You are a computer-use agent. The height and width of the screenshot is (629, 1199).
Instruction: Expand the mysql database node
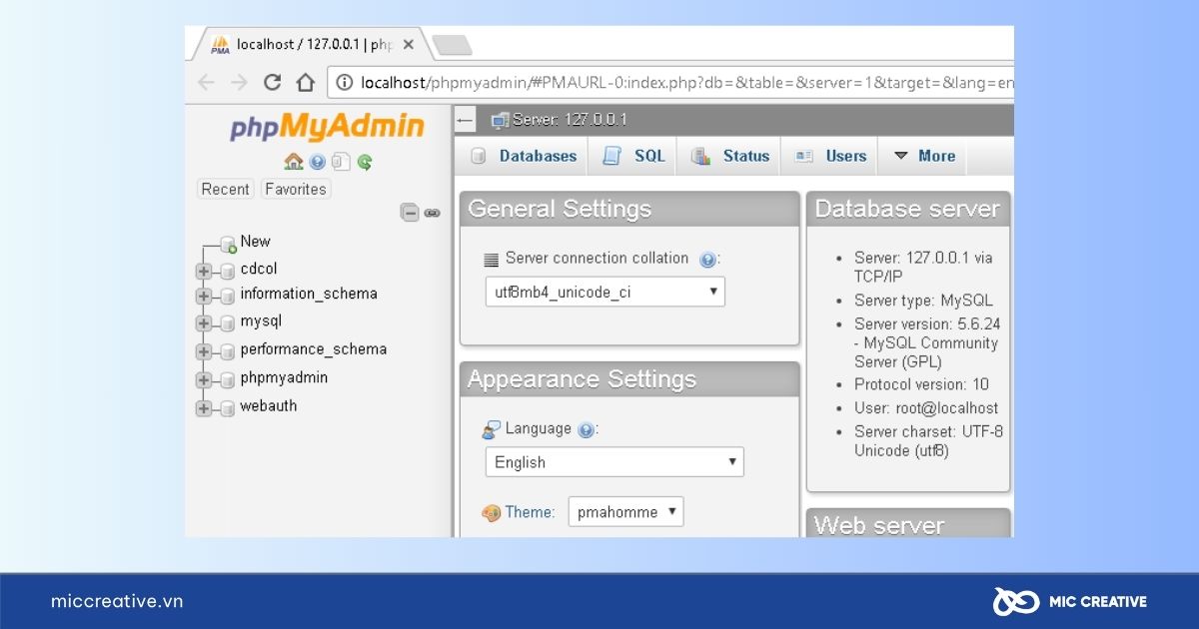204,322
